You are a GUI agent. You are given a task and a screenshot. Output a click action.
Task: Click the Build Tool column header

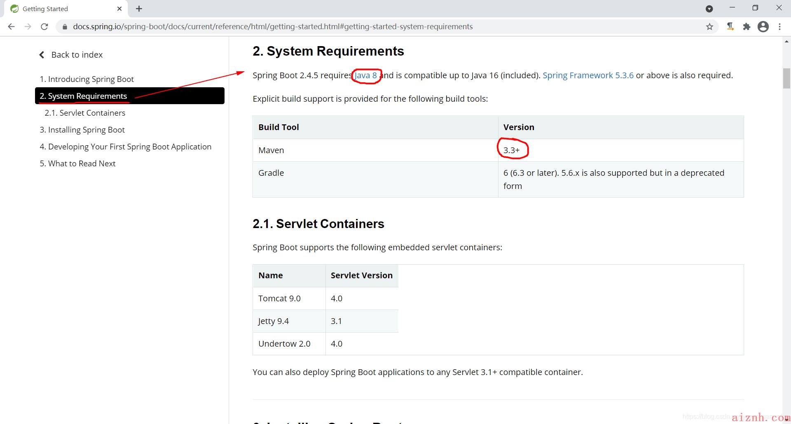(x=375, y=127)
